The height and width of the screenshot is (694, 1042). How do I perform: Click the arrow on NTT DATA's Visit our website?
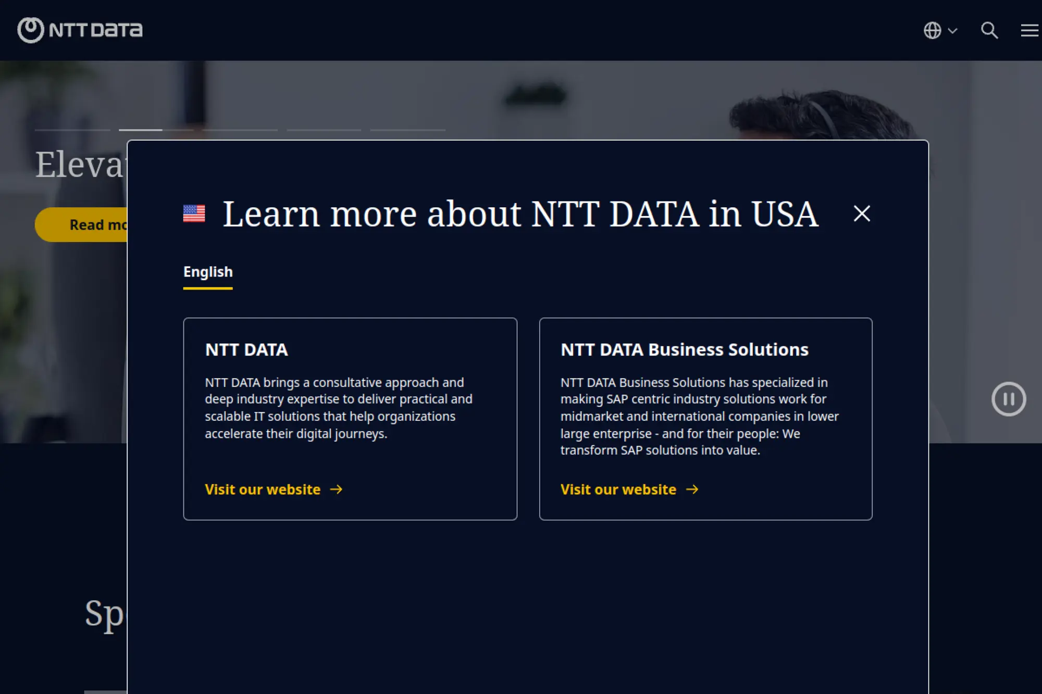[x=338, y=489]
